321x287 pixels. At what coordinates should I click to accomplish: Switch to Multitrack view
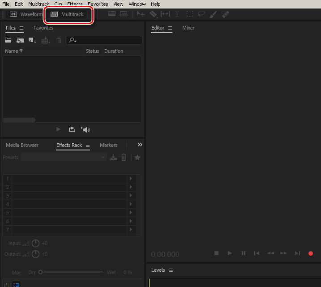pyautogui.click(x=67, y=14)
